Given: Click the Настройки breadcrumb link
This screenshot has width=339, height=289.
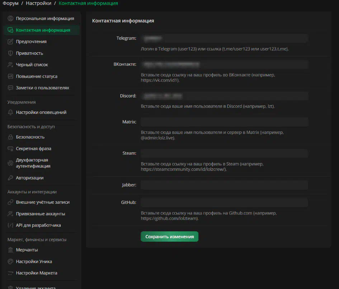Looking at the screenshot, I should (x=38, y=3).
